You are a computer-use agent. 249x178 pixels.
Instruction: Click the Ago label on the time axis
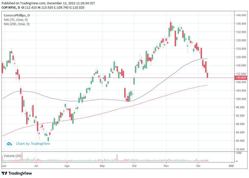[67, 166]
